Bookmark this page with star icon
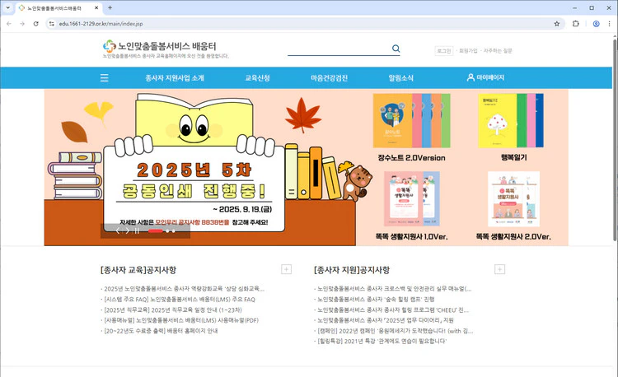This screenshot has height=377, width=618. pyautogui.click(x=556, y=24)
